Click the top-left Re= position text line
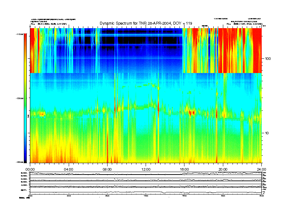The width and height of the screenshot is (282, 218). click(x=49, y=24)
